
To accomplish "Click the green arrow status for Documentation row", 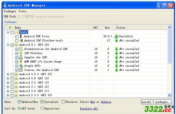I will (117, 49).
